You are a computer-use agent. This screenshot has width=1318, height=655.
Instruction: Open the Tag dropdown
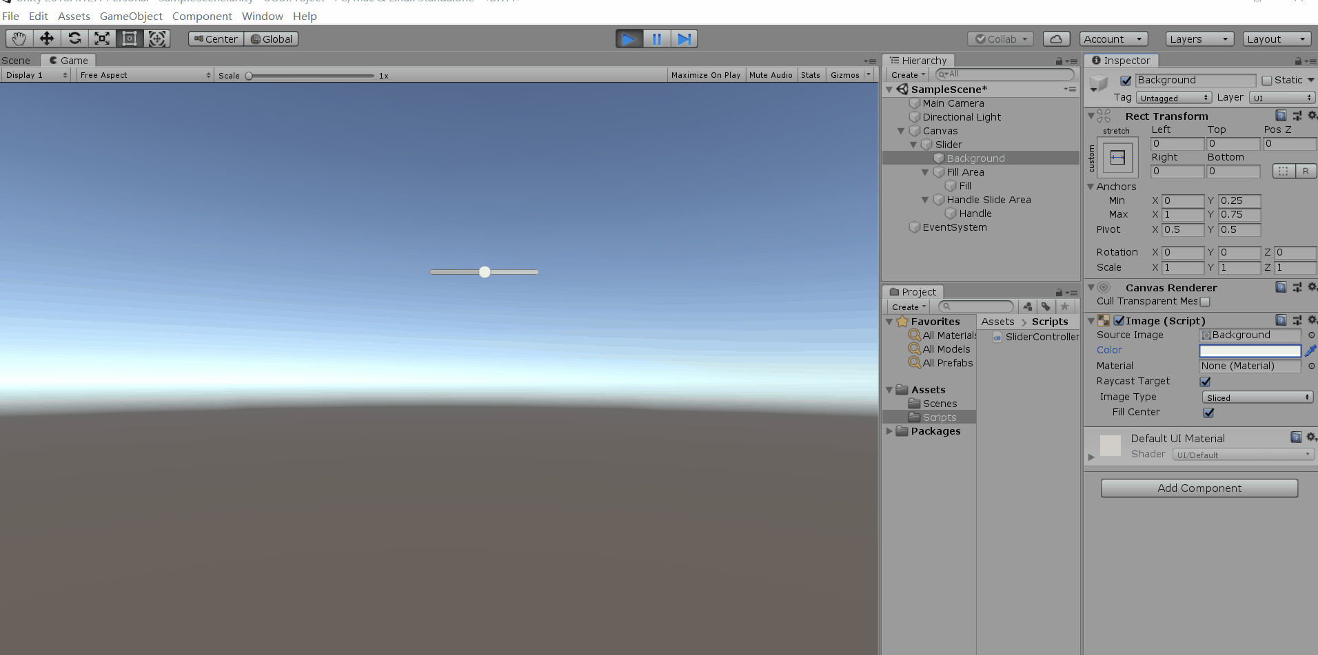pyautogui.click(x=1173, y=98)
